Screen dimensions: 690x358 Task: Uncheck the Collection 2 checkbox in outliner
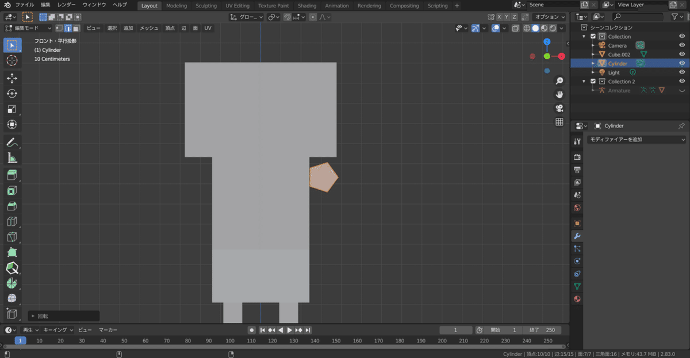click(x=593, y=82)
